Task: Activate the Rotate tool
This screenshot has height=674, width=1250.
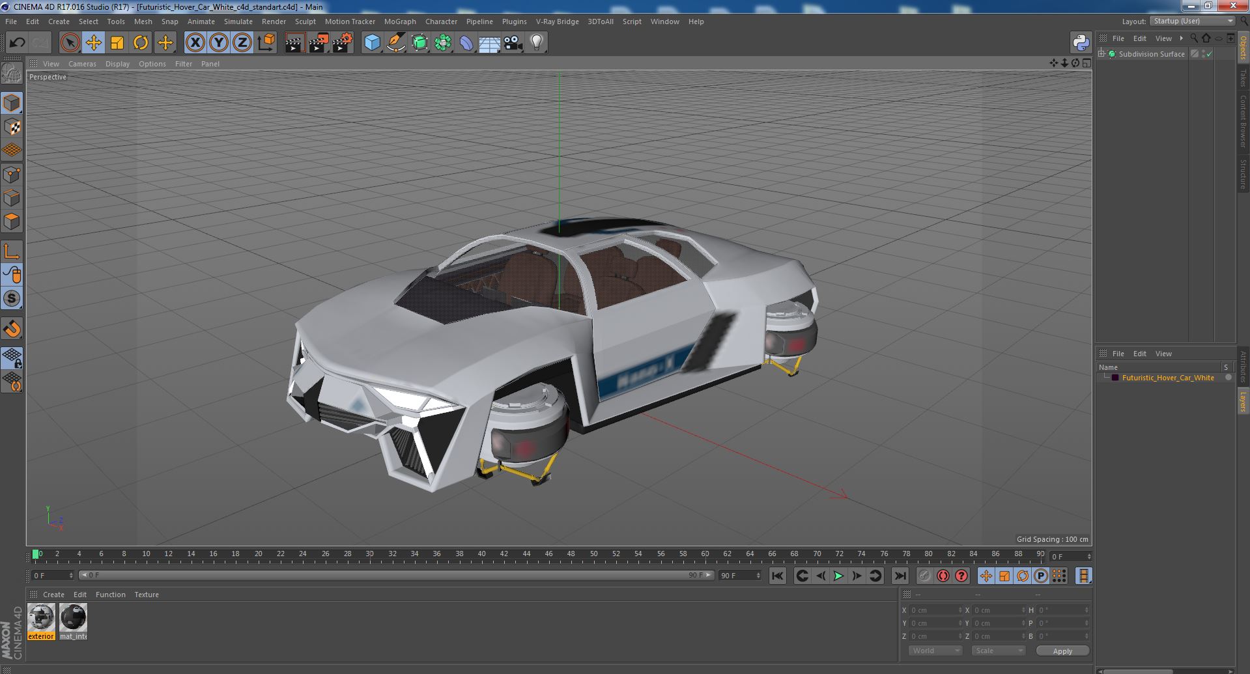Action: (x=141, y=43)
